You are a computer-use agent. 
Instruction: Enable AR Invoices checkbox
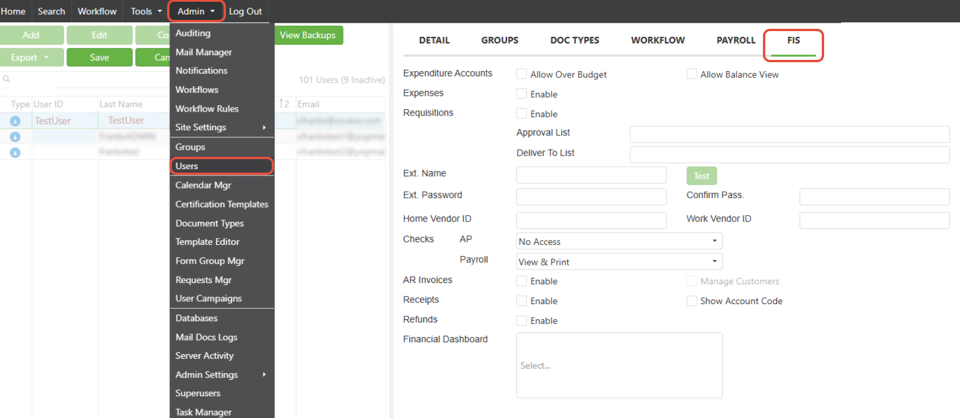(x=521, y=281)
